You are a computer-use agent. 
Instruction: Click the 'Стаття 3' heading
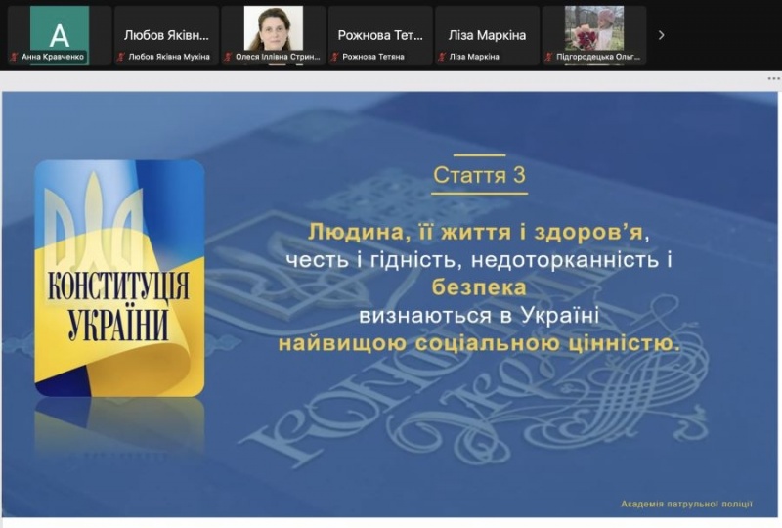[479, 175]
